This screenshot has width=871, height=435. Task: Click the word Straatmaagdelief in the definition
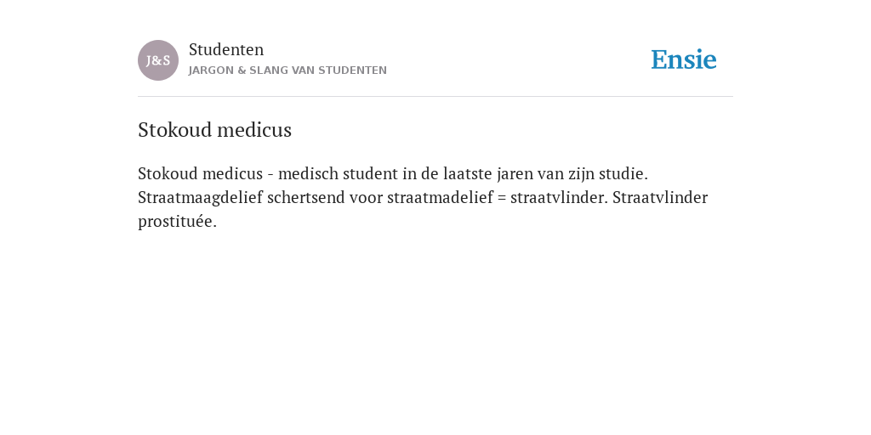coord(200,198)
